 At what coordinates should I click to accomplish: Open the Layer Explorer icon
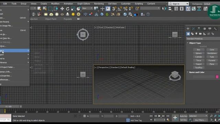coord(181,9)
